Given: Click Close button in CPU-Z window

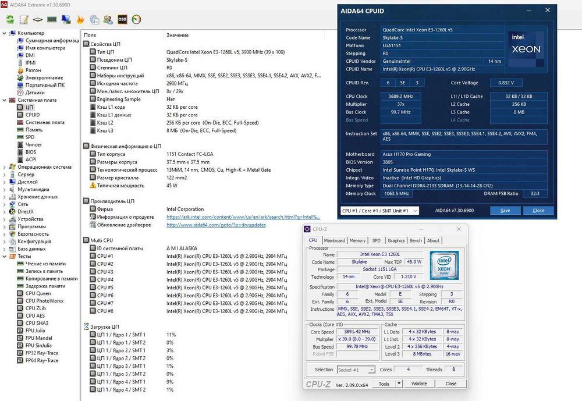Looking at the screenshot, I should click(x=451, y=384).
